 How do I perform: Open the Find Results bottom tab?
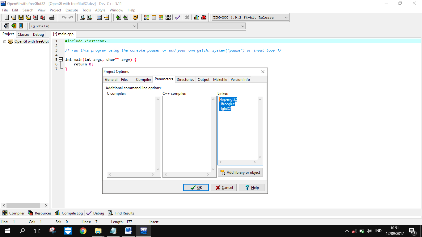(121, 213)
